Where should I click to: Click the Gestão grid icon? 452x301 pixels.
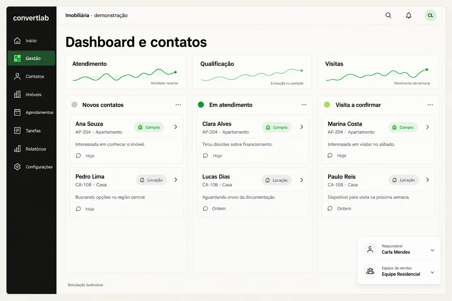click(17, 58)
